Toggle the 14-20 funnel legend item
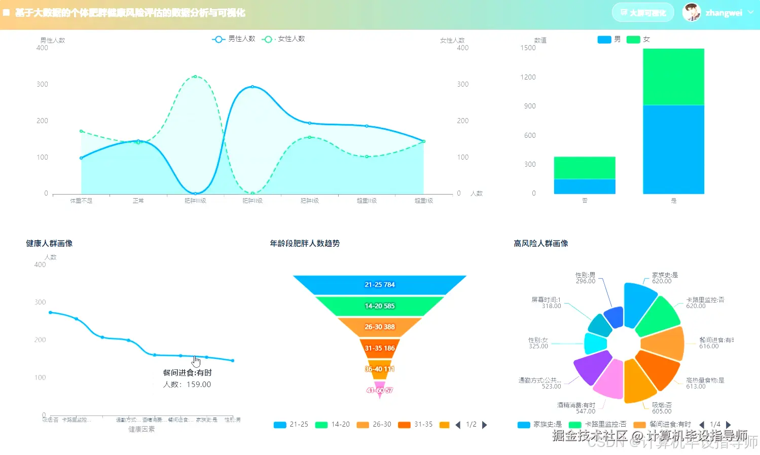Screen dimensions: 760x455 coord(333,425)
